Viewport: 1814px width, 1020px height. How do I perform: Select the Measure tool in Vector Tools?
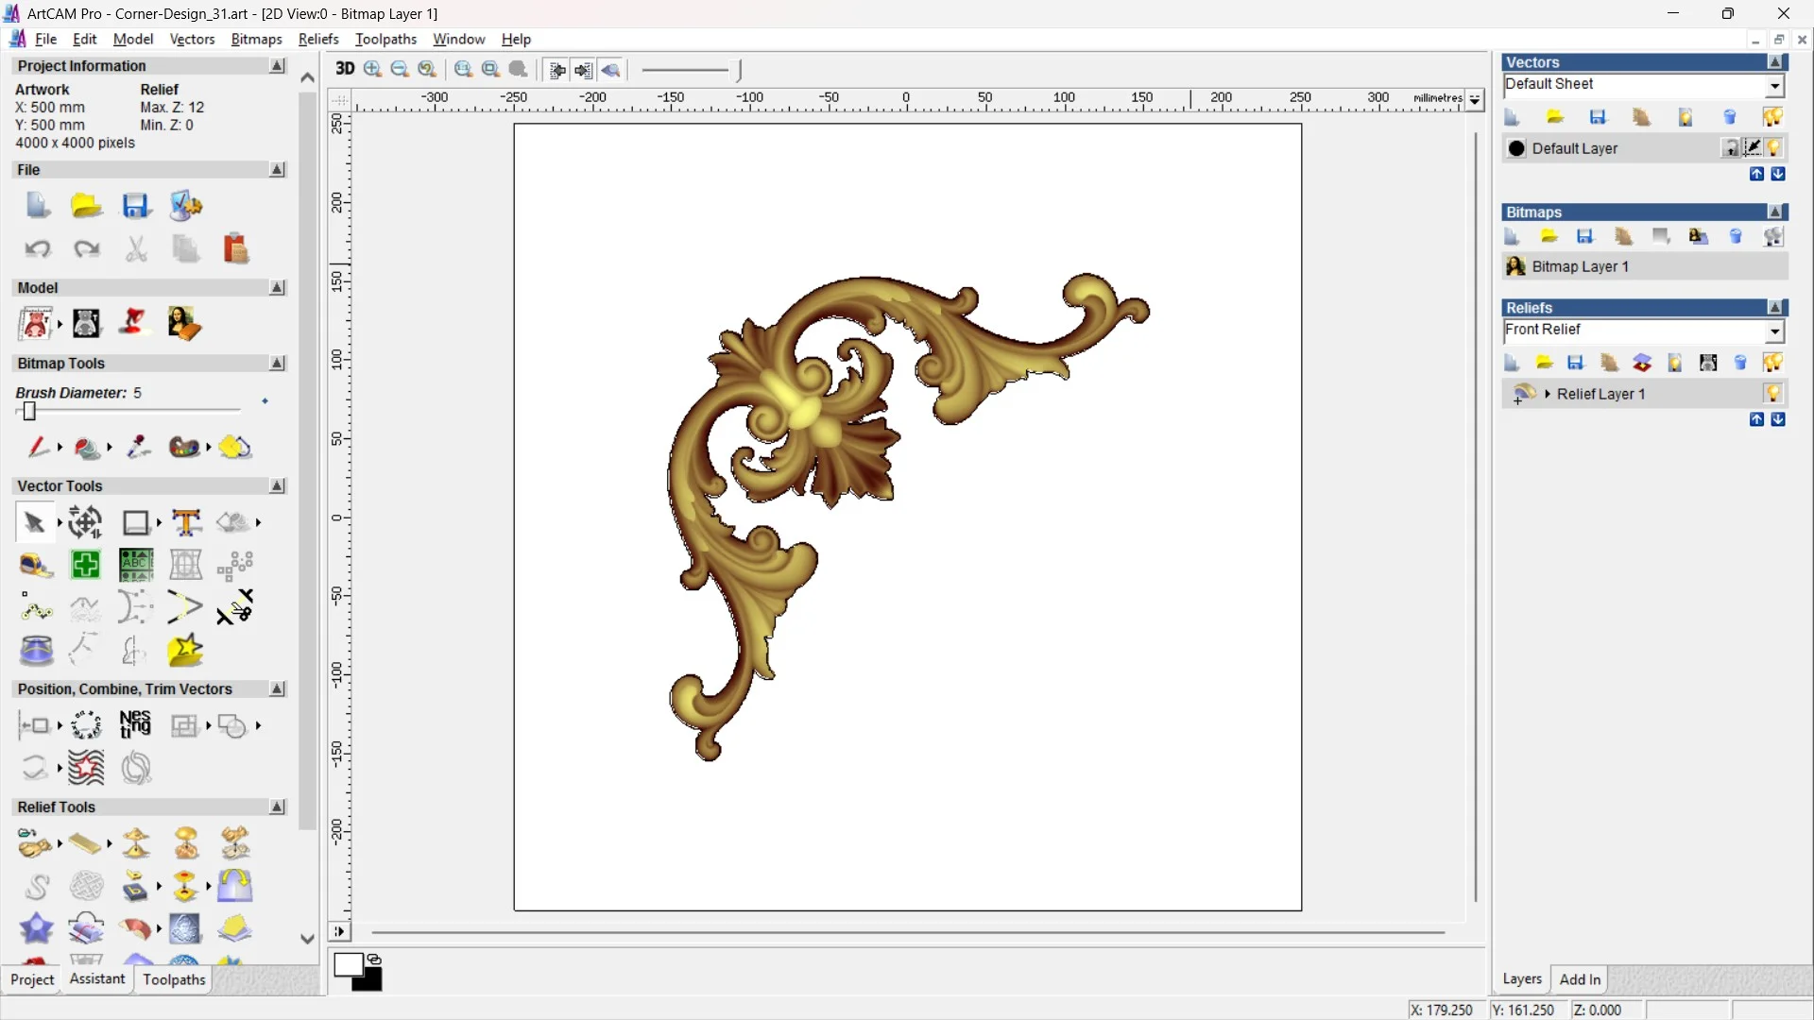point(34,565)
